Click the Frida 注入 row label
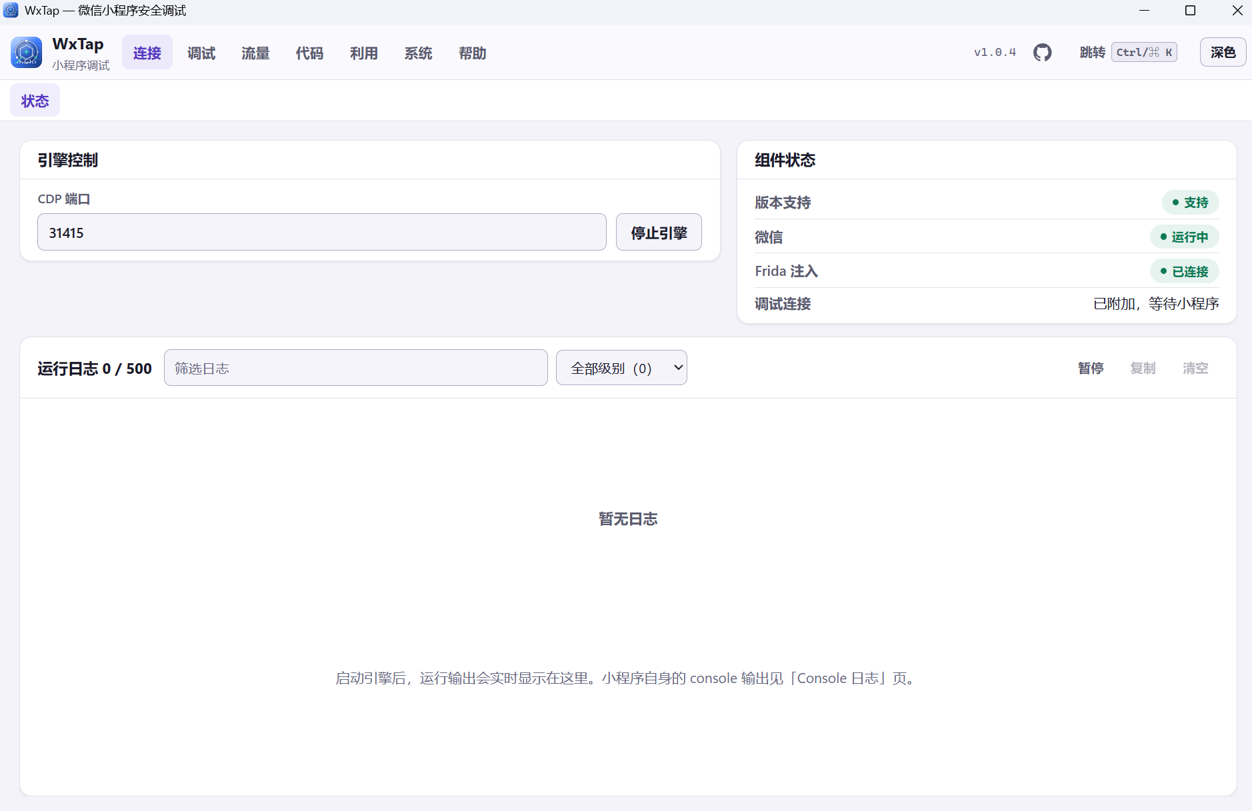 (x=787, y=271)
